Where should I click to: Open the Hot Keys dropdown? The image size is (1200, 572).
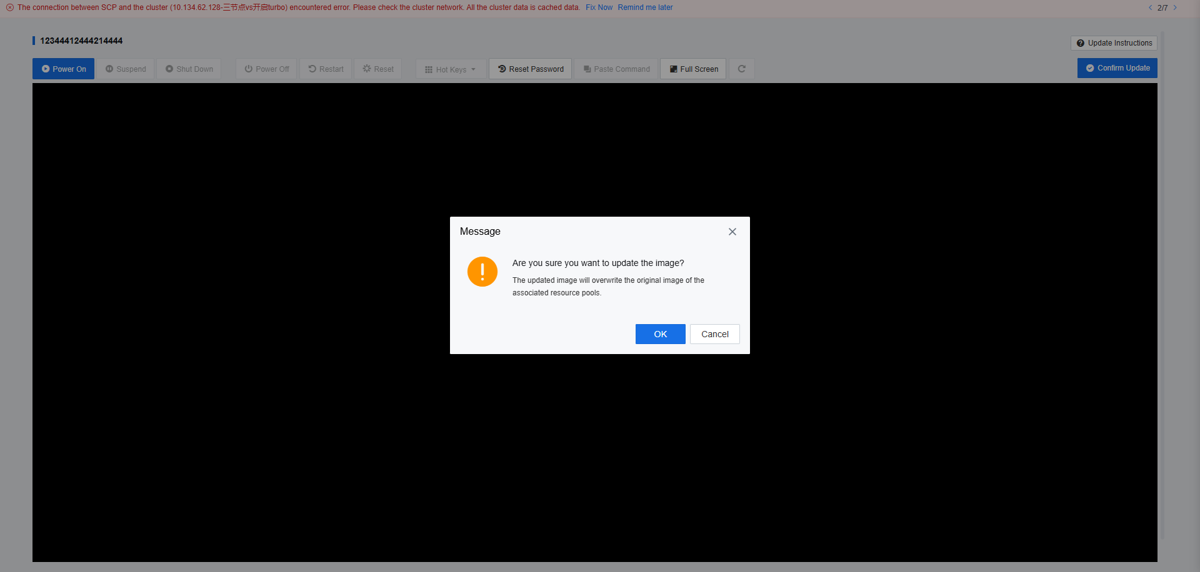coord(451,69)
